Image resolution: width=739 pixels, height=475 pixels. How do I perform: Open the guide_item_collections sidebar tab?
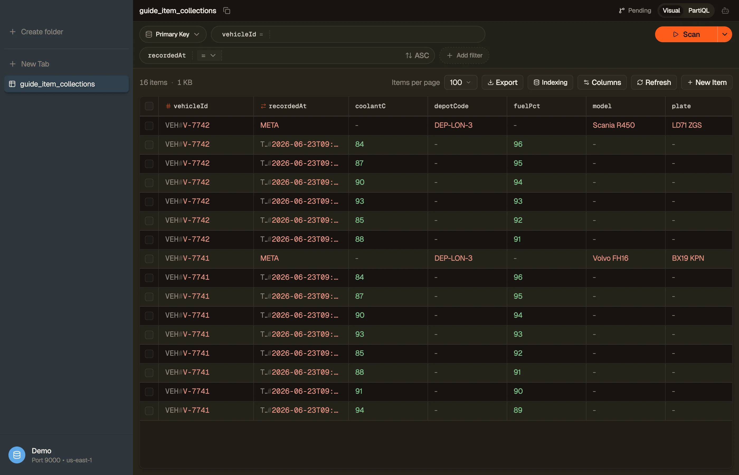click(67, 84)
